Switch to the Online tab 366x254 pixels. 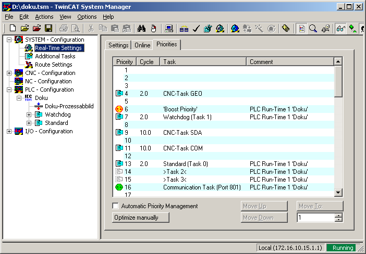[142, 45]
